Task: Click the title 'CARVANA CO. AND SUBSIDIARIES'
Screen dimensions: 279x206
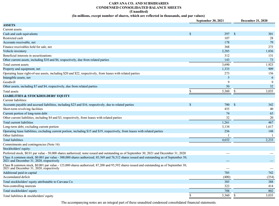Action: (x=139, y=3)
